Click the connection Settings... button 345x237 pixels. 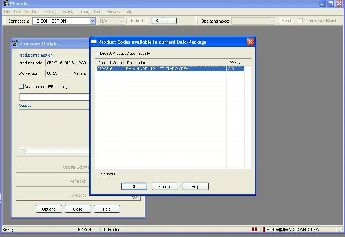[x=164, y=21]
